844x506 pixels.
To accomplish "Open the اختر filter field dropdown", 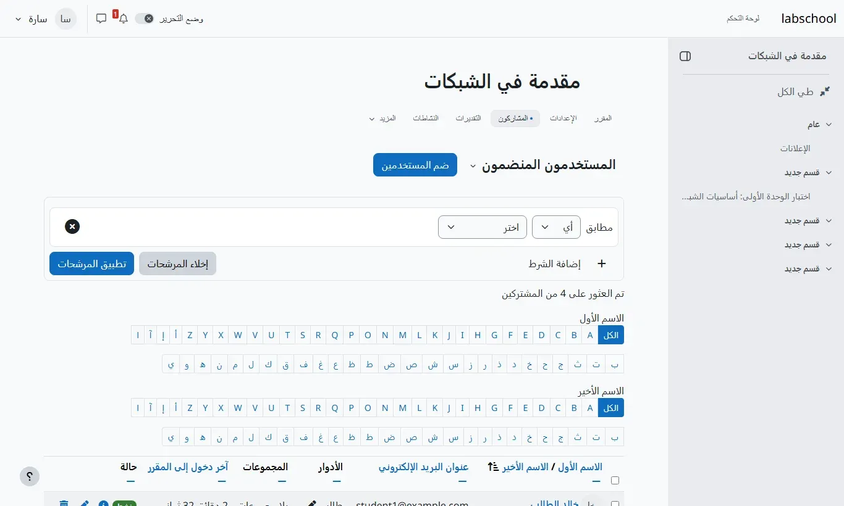I will (483, 227).
